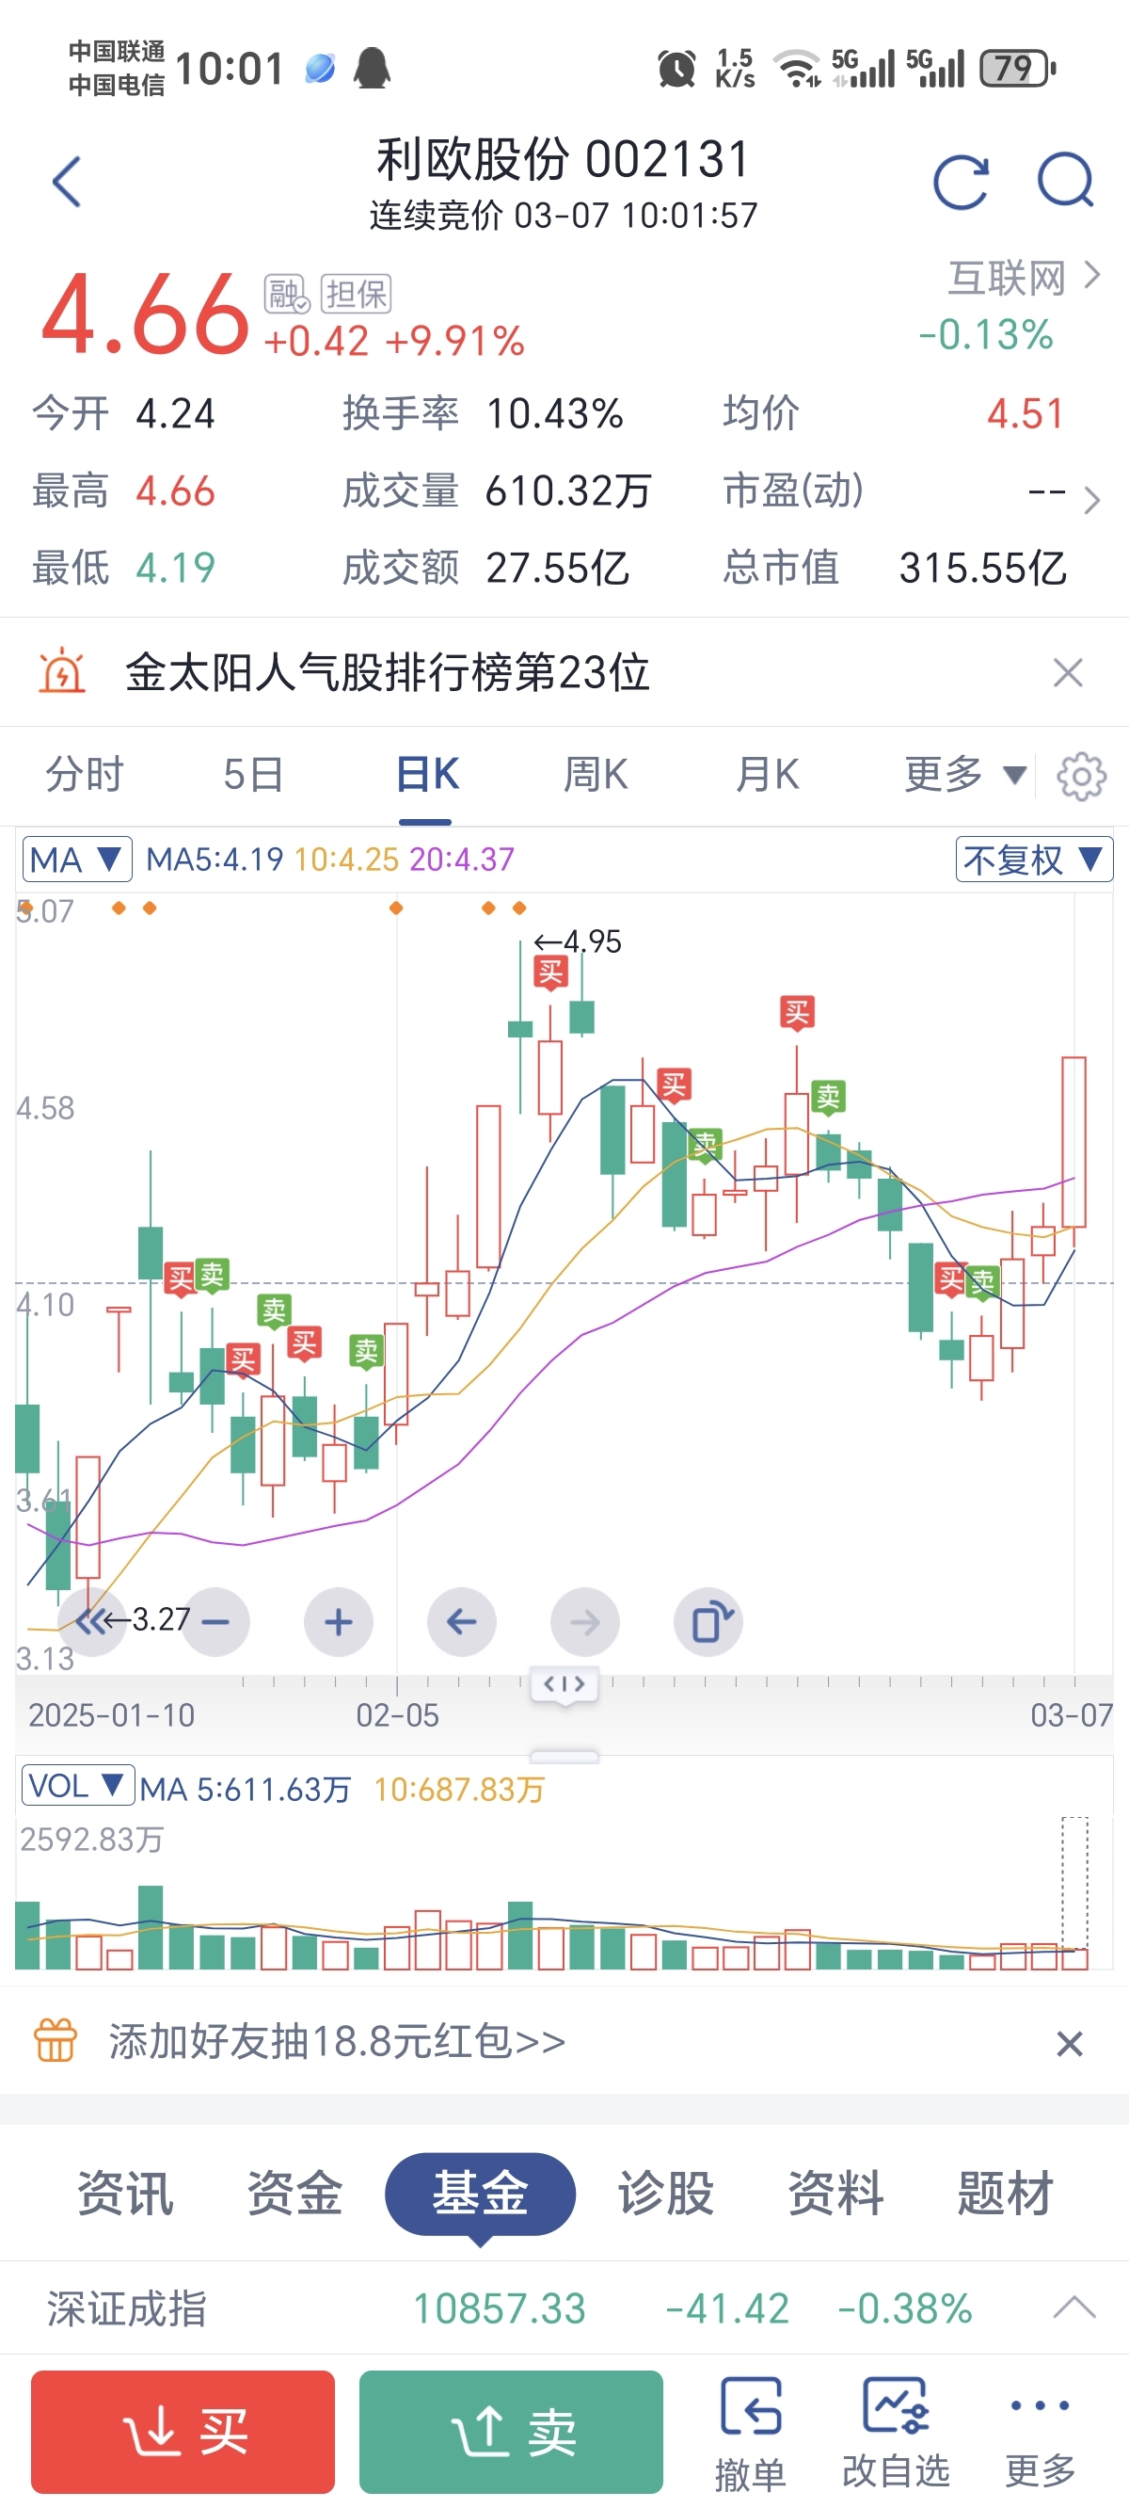This screenshot has width=1129, height=2508.
Task: Zoom out chart with minus button
Action: pos(215,1622)
